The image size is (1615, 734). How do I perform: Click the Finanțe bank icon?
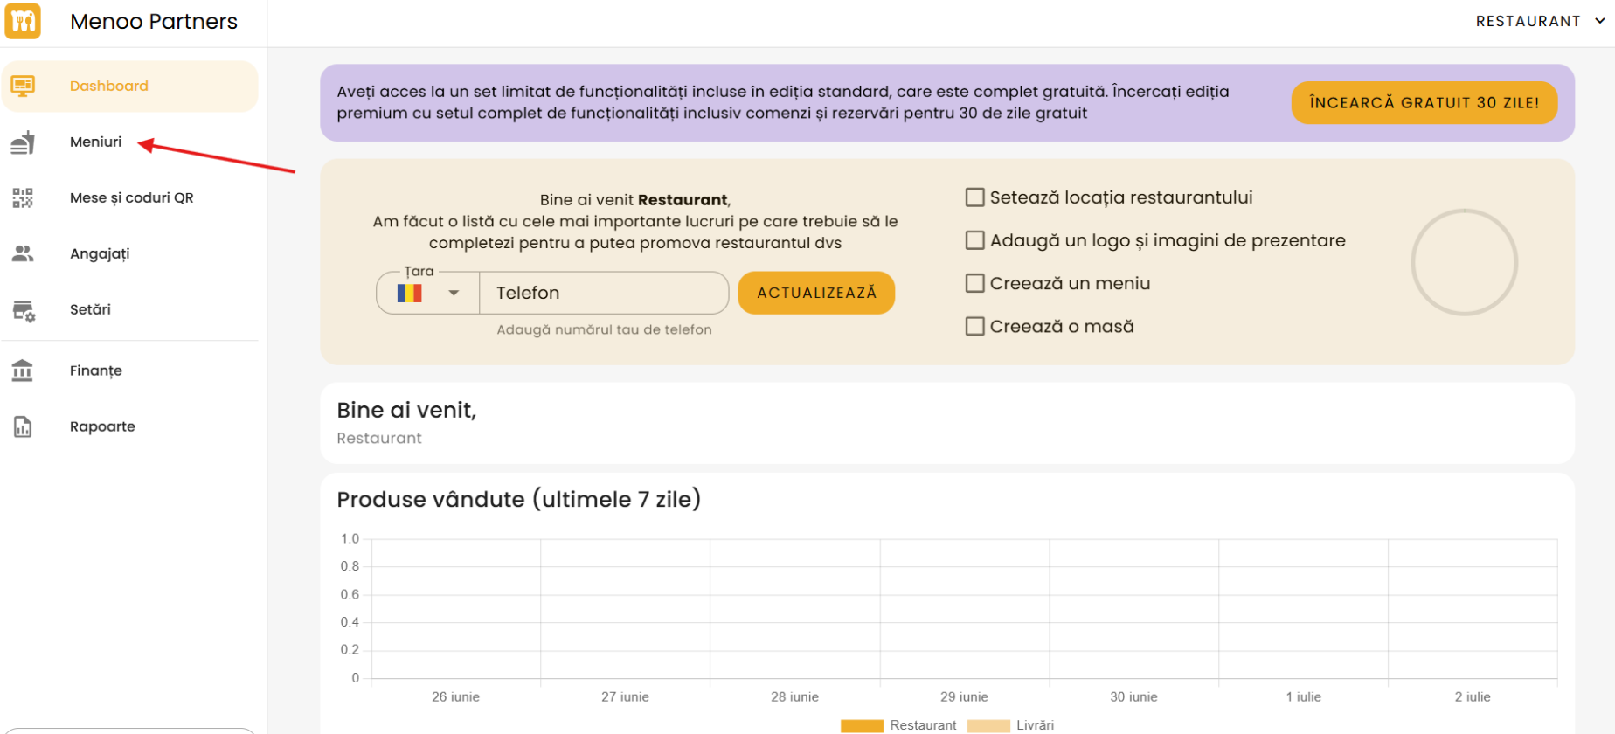(23, 370)
